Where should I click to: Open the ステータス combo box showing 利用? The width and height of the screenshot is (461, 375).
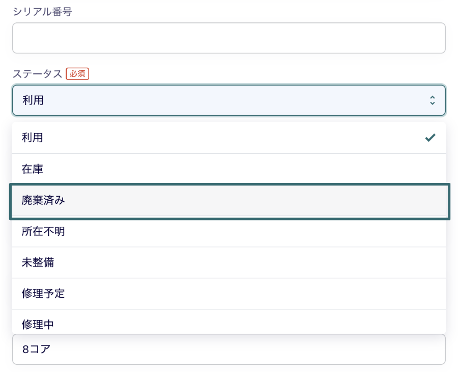[229, 100]
